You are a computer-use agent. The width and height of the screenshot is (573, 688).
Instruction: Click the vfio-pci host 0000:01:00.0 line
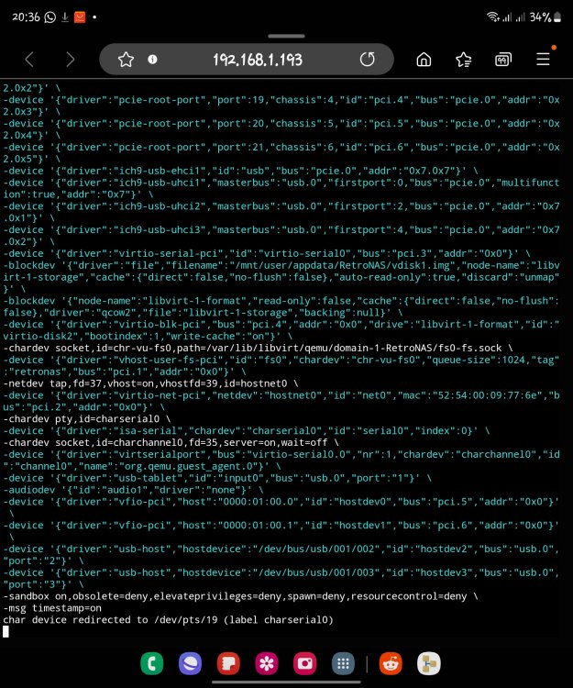point(281,507)
